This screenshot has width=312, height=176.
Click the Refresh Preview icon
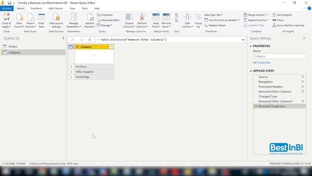(x=90, y=17)
